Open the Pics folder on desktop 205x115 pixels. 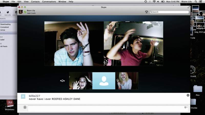tap(198, 91)
